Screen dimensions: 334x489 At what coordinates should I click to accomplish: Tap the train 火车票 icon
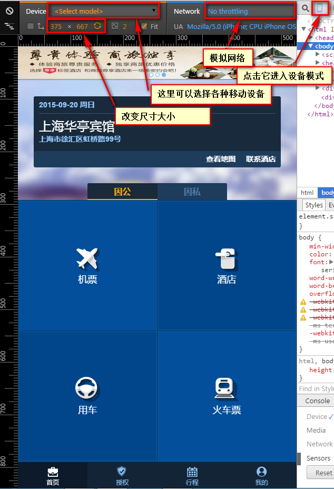click(225, 388)
